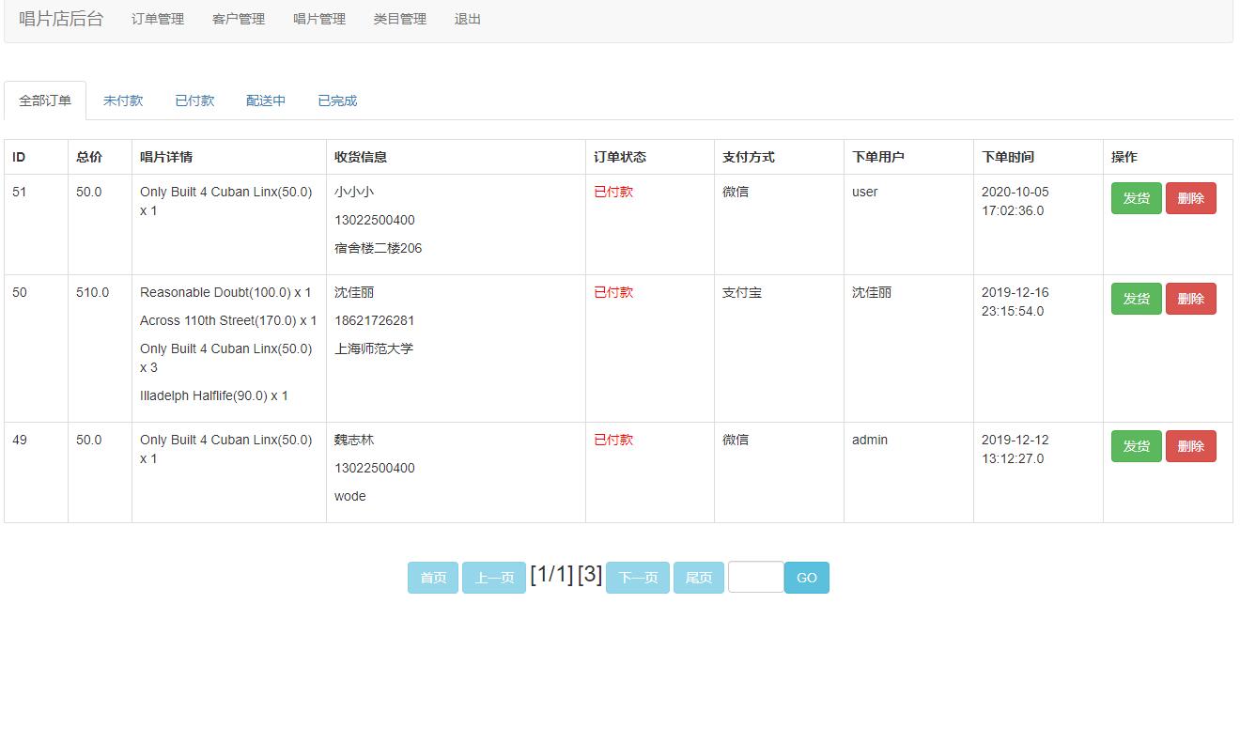Screen dimensions: 1240x743
Task: Open the 客户管理 menu item
Action: (239, 19)
